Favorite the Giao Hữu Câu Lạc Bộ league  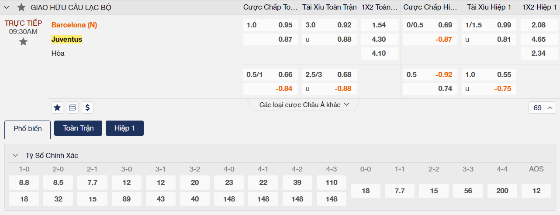pyautogui.click(x=21, y=7)
